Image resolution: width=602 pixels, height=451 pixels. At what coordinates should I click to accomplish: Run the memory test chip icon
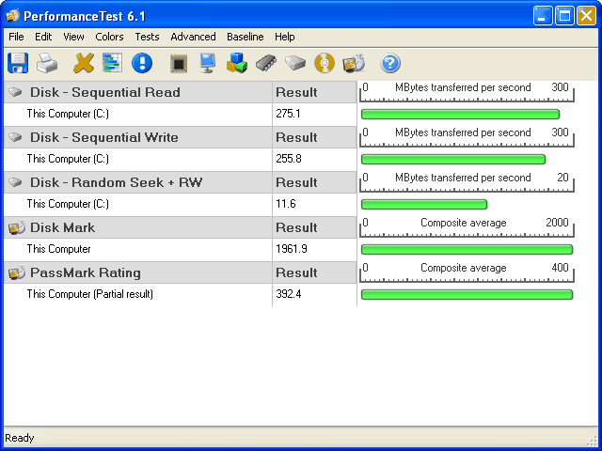[x=266, y=63]
